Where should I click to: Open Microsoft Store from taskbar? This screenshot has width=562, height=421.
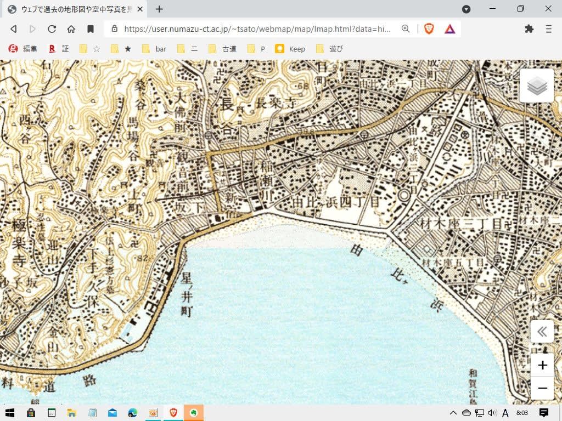tap(31, 413)
